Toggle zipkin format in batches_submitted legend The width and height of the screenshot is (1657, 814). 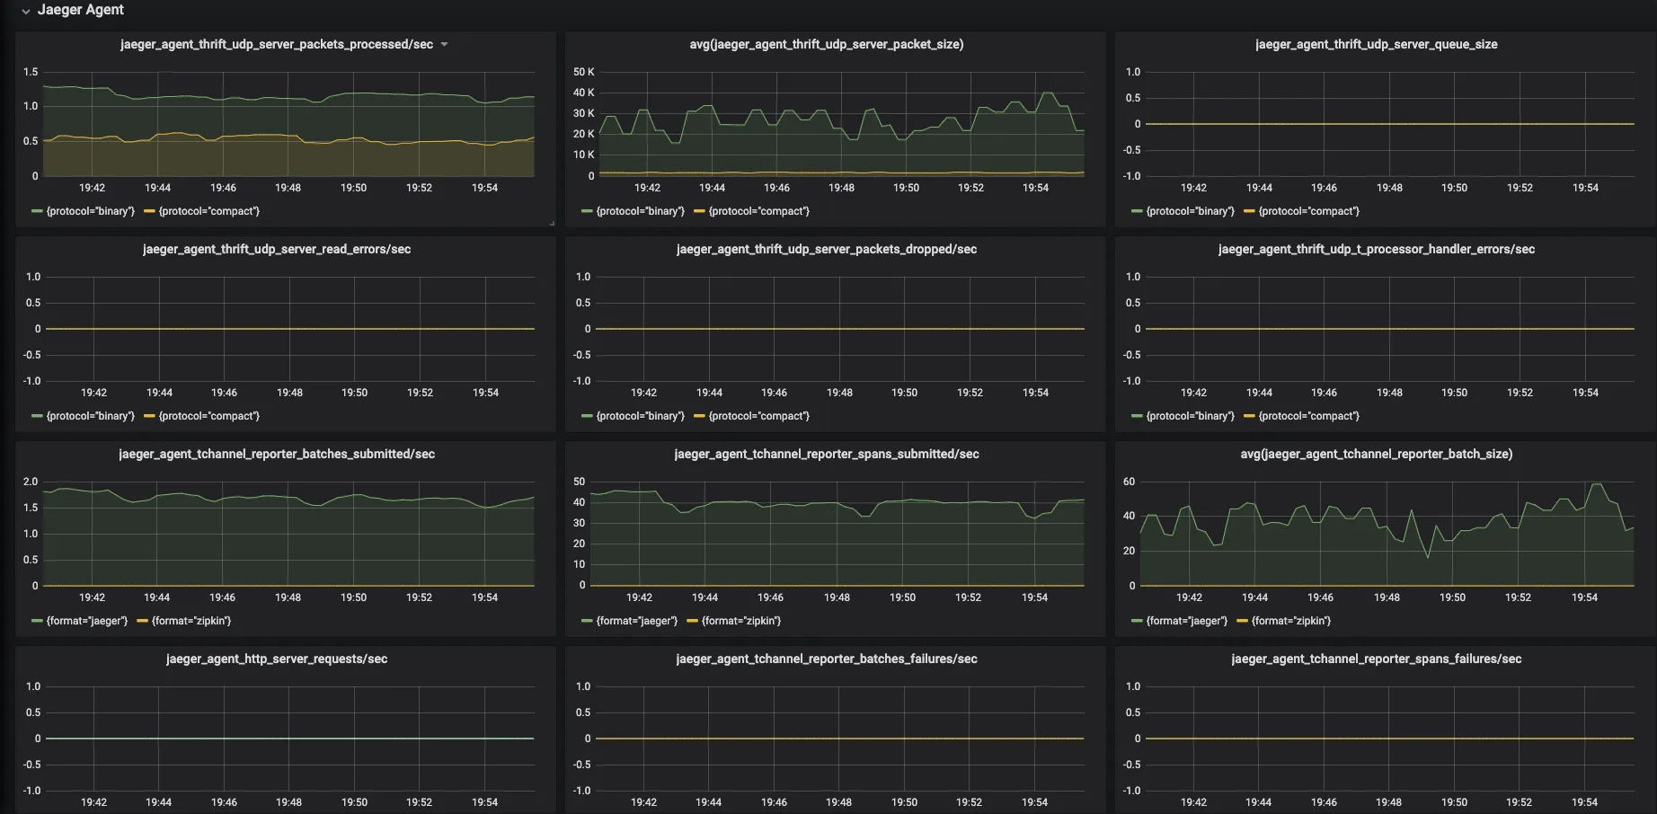pyautogui.click(x=191, y=621)
